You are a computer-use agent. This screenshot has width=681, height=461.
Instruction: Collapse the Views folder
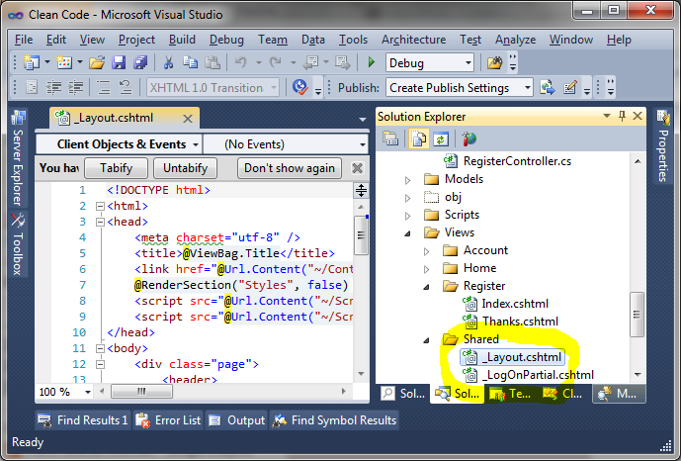coord(407,233)
